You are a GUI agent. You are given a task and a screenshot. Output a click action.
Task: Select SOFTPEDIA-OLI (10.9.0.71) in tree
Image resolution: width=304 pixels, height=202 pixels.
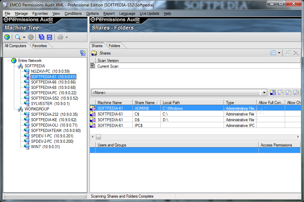54,125
